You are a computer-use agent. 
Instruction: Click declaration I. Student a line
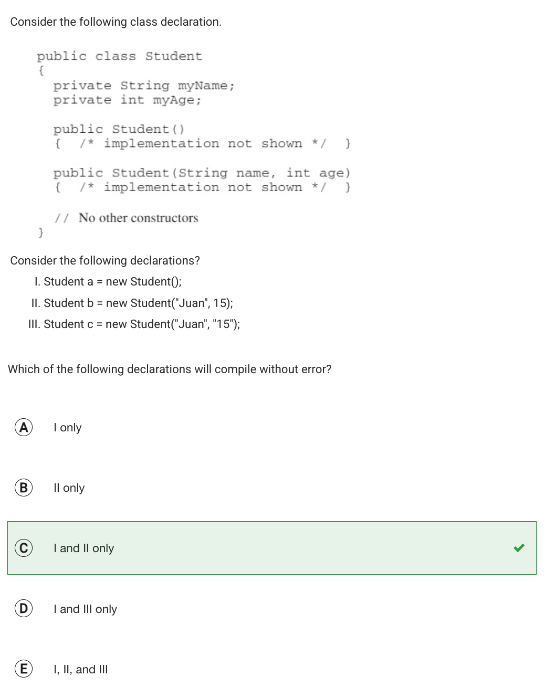108,282
